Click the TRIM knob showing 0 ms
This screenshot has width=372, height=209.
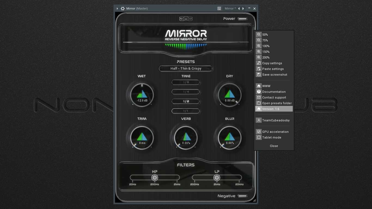coord(142,137)
